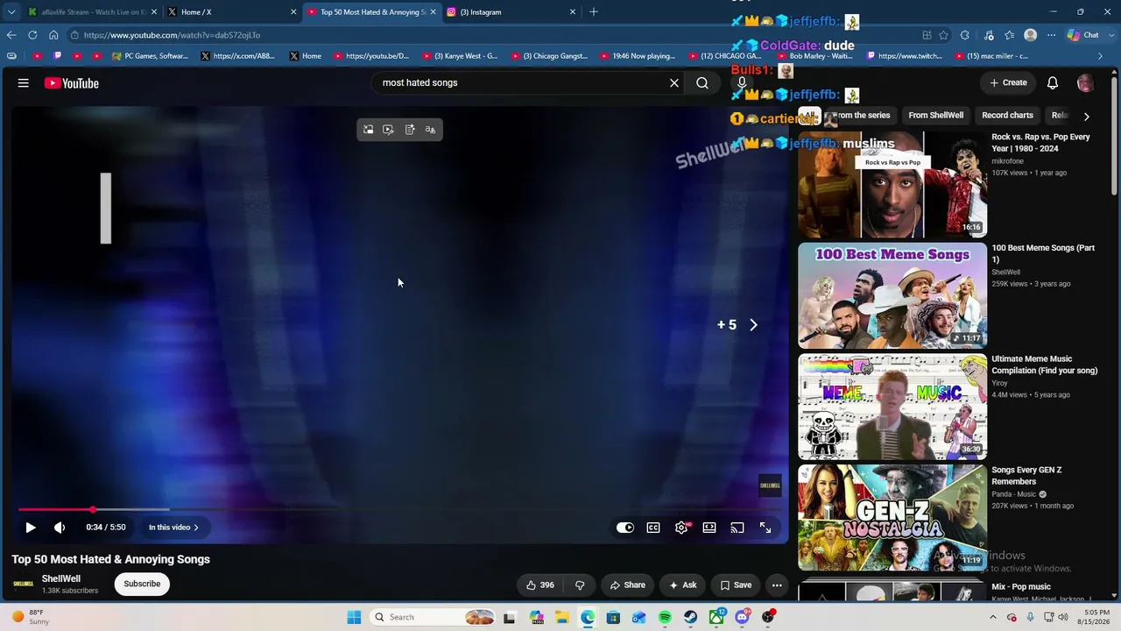This screenshot has height=631, width=1121.
Task: Select the Record charts chip
Action: point(1007,115)
